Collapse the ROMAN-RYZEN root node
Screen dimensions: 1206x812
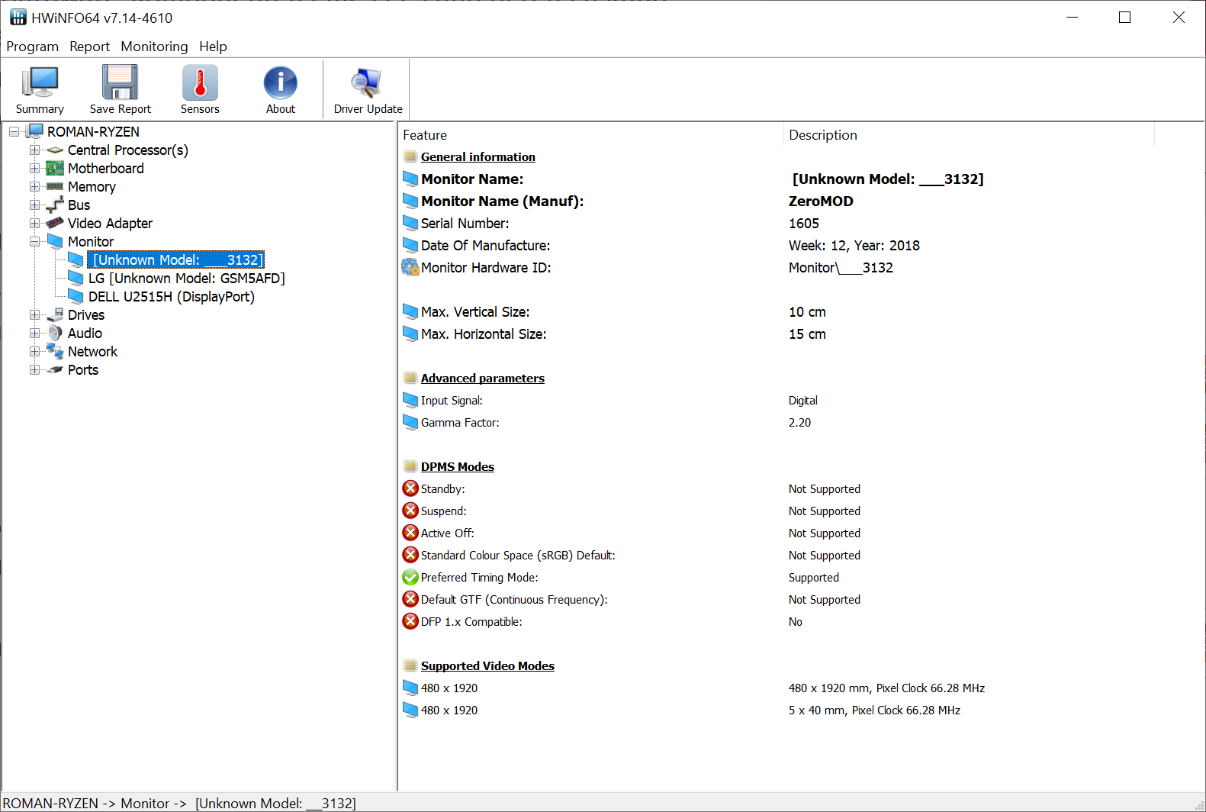[14, 132]
